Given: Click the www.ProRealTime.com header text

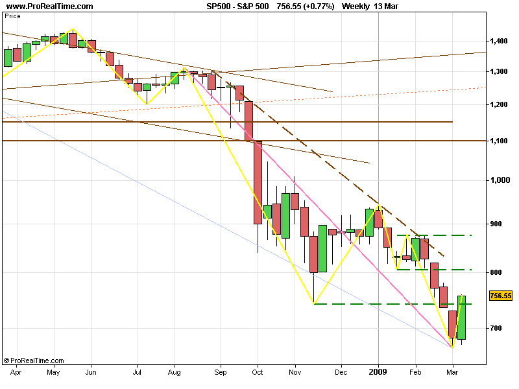Looking at the screenshot, I should click(x=50, y=6).
